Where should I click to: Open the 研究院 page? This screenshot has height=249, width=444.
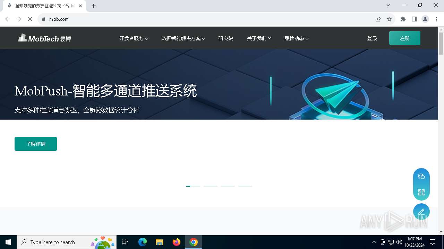(x=226, y=38)
